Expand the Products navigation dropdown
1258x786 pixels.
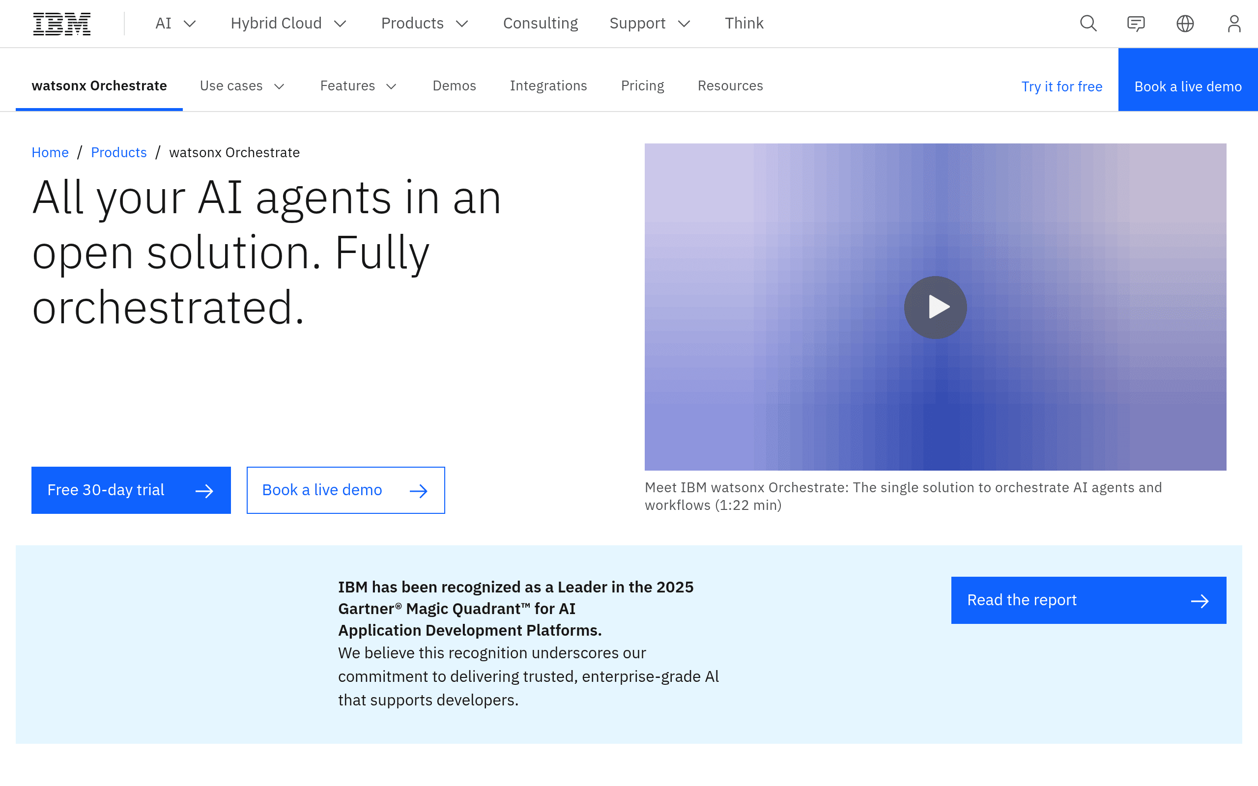425,24
